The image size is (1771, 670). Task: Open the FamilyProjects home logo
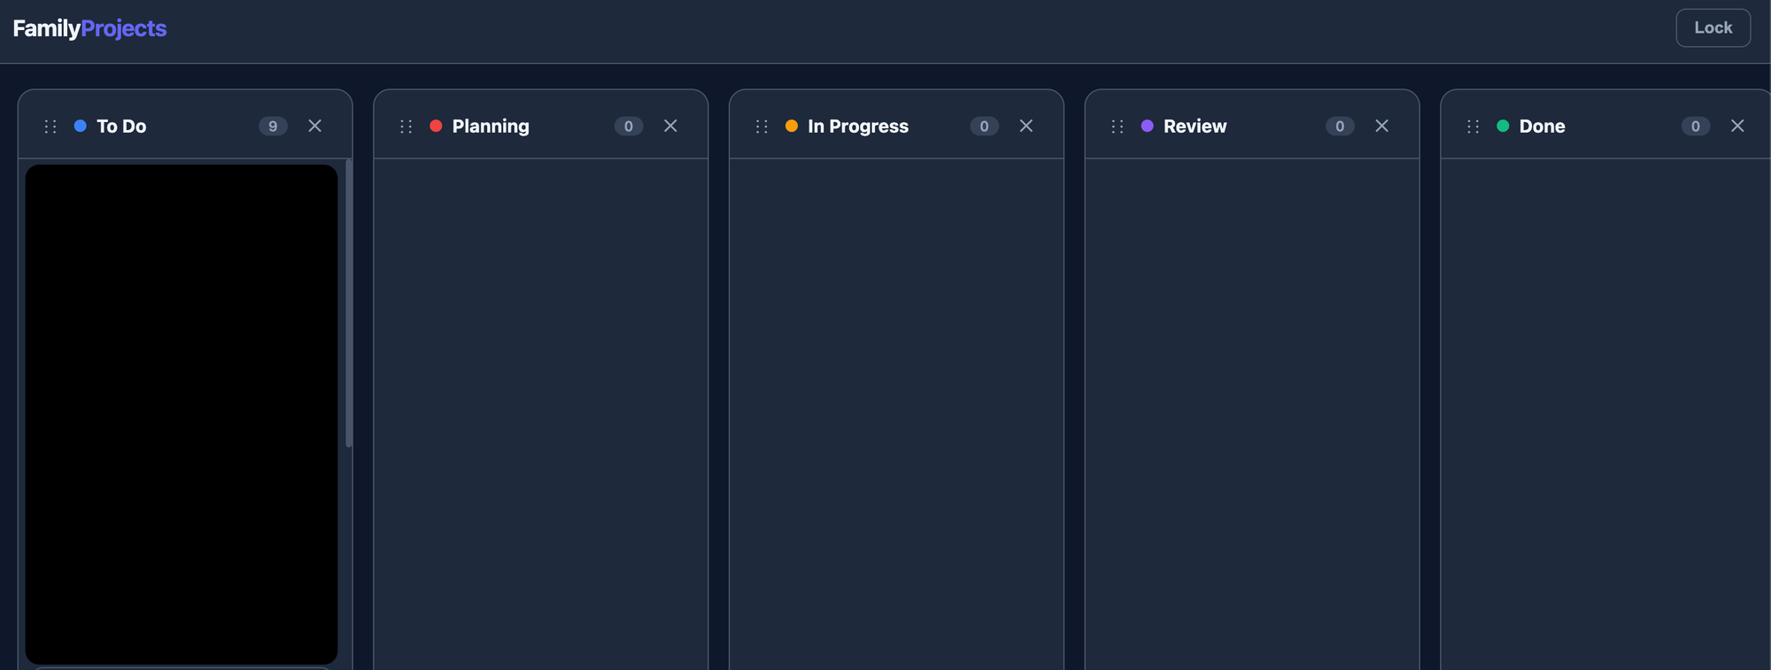[89, 28]
